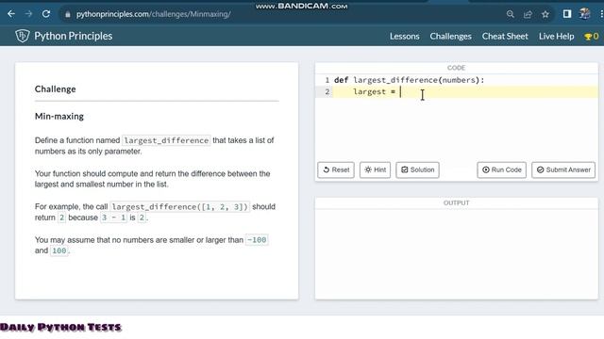Image resolution: width=604 pixels, height=339 pixels.
Task: Bookmark this page with the star icon
Action: point(545,15)
